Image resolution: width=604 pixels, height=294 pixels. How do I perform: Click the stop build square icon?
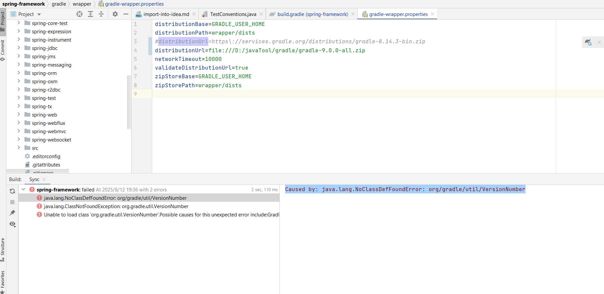12,202
